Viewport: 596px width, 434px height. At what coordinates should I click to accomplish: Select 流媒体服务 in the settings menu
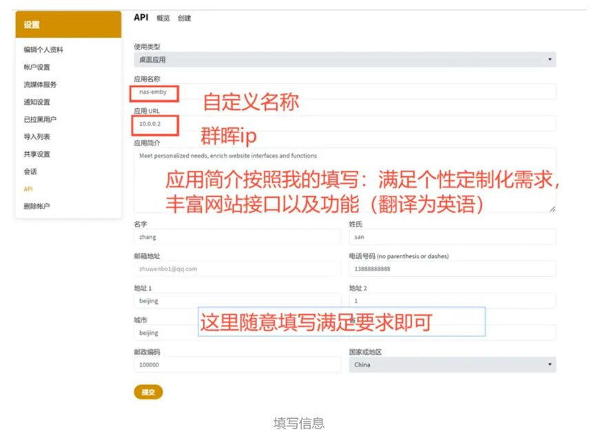pyautogui.click(x=40, y=85)
